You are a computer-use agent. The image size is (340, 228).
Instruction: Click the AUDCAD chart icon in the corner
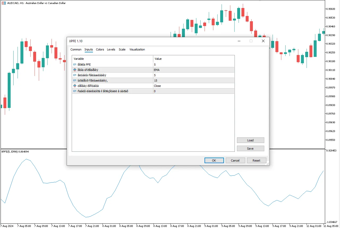[x=4, y=3]
